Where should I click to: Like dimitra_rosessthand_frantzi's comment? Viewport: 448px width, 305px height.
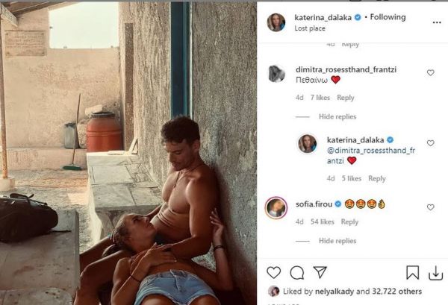431,73
